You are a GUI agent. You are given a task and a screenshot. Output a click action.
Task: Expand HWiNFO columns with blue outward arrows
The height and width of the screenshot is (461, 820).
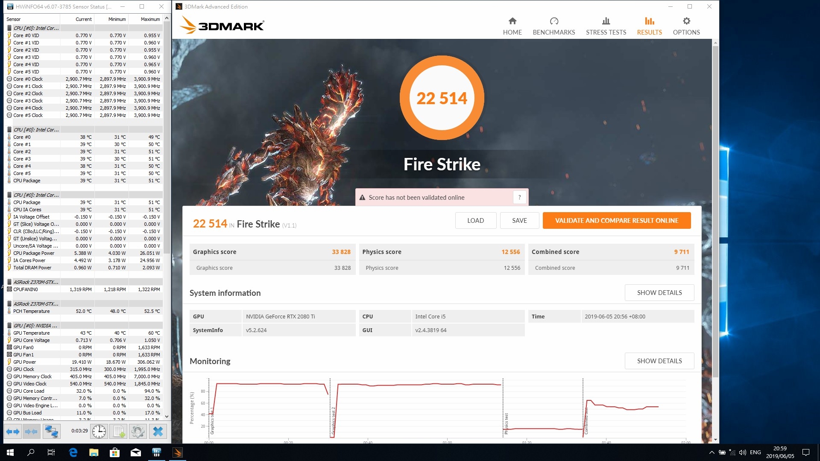pyautogui.click(x=13, y=432)
